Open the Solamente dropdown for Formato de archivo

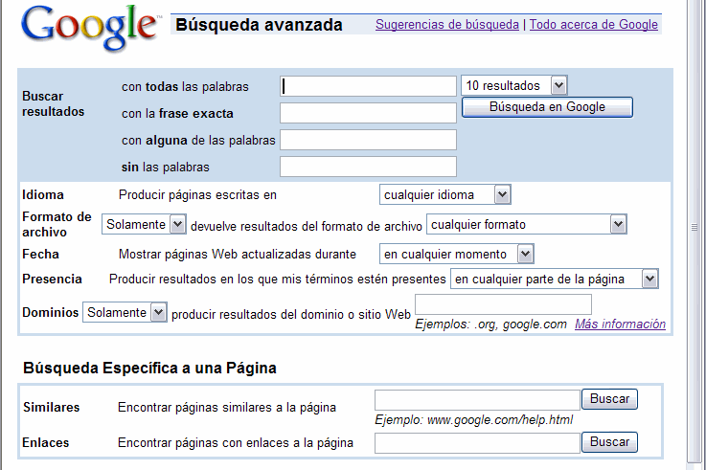coord(144,224)
